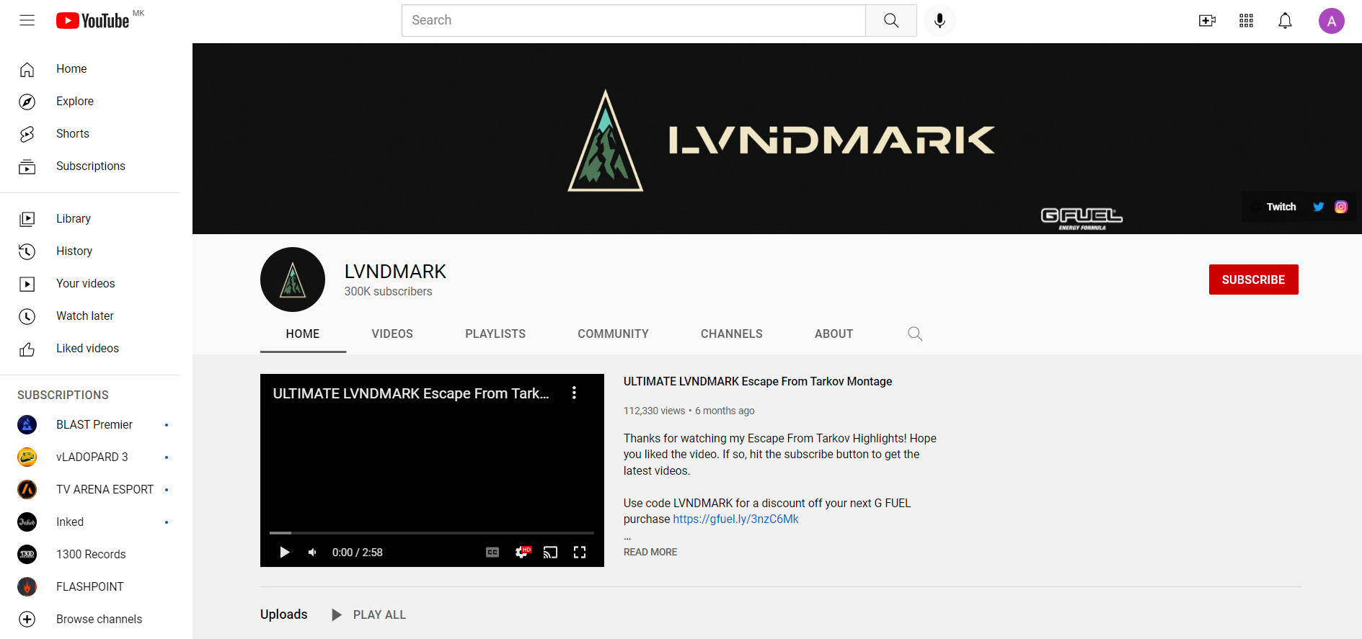This screenshot has width=1362, height=639.
Task: Click the "6 months ago" text
Action: click(725, 411)
